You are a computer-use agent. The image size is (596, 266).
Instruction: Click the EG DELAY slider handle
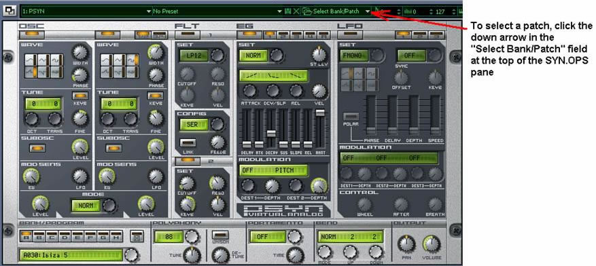(246, 144)
